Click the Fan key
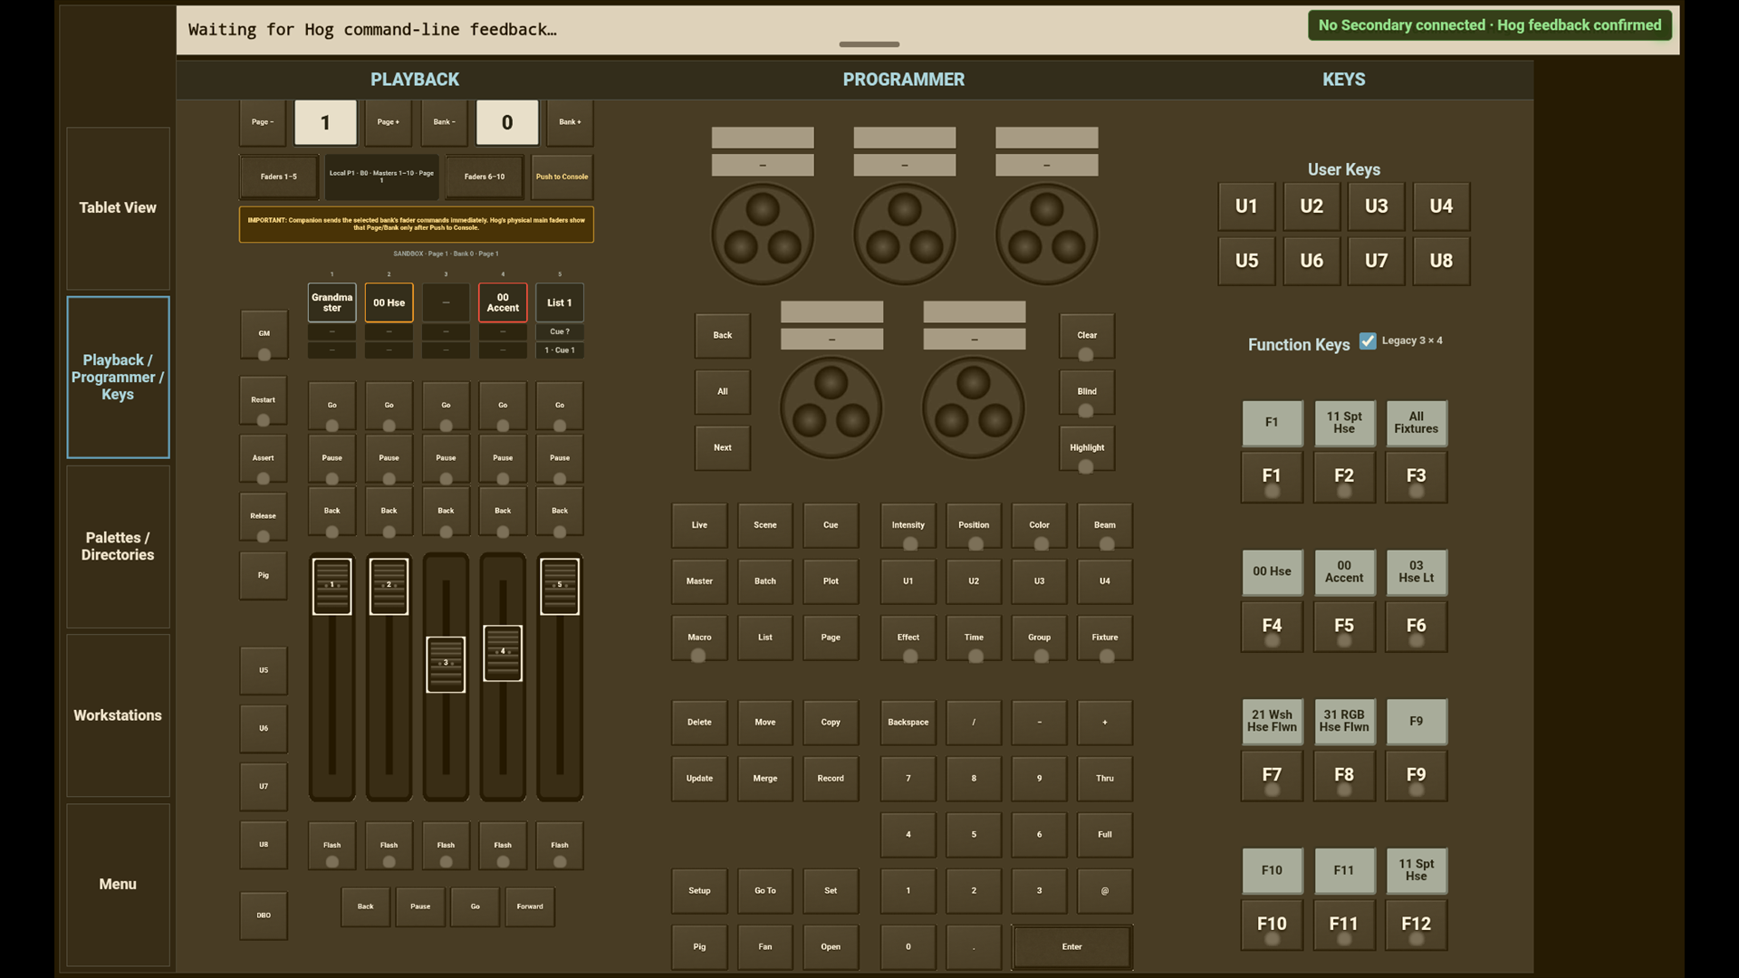The image size is (1739, 978). pyautogui.click(x=765, y=947)
